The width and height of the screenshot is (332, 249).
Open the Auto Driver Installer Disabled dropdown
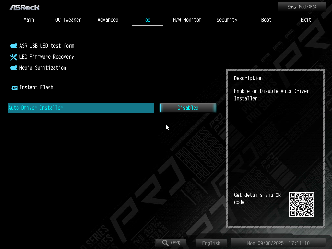tap(188, 108)
